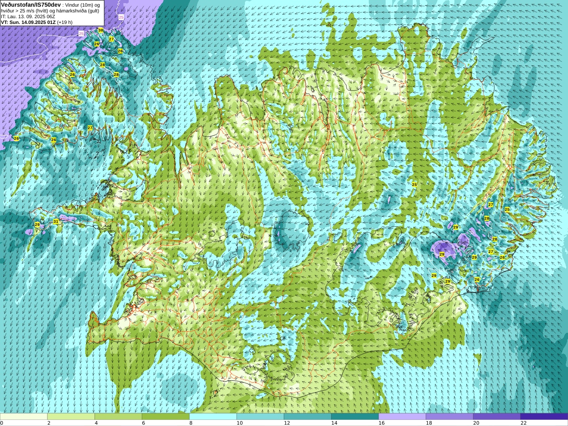This screenshot has height=426, width=568.
Task: Click the 'Vindur (10m) og' header text
Action: pyautogui.click(x=82, y=5)
